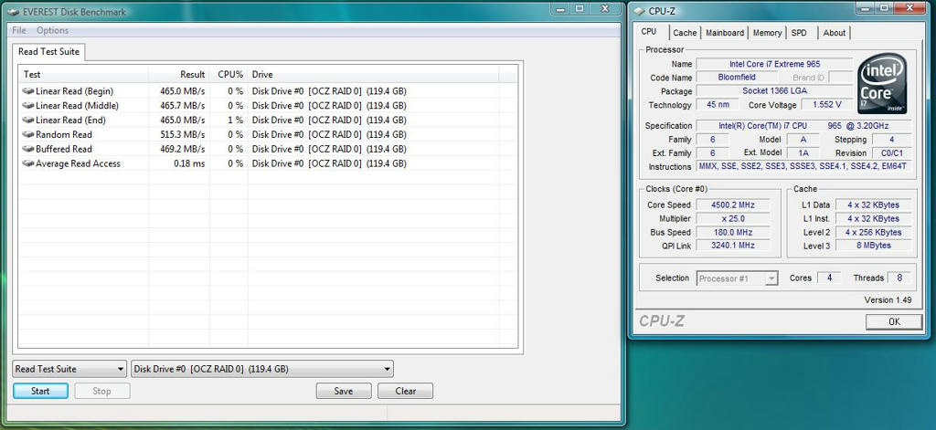Screen dimensions: 936x430
Task: Switch to the Mainboard tab in CPU-Z
Action: tap(725, 33)
